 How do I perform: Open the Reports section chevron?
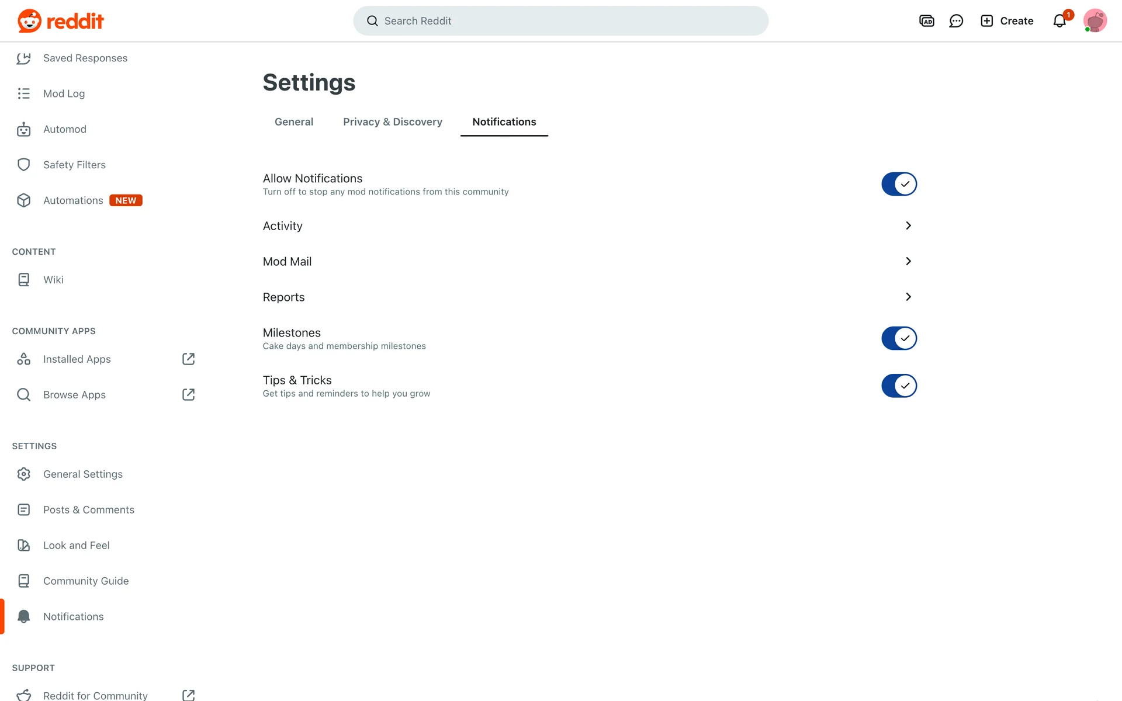(908, 297)
